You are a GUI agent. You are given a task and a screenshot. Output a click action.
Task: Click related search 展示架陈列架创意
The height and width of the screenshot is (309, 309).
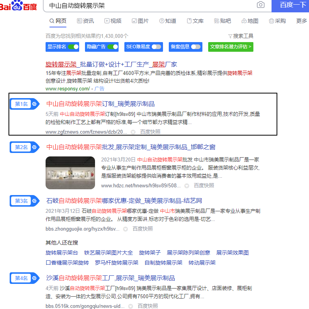pyautogui.click(x=188, y=253)
